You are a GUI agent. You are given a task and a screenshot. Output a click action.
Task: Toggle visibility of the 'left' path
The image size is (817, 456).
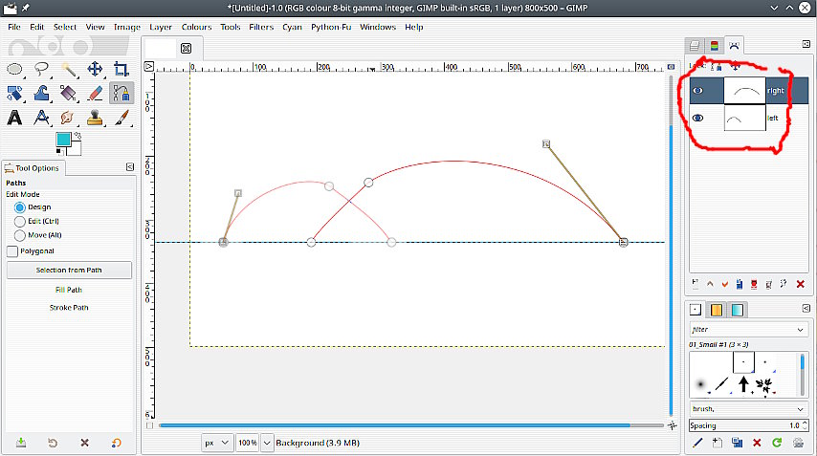[x=698, y=118]
